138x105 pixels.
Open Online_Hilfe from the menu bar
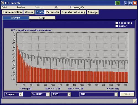click(x=78, y=7)
